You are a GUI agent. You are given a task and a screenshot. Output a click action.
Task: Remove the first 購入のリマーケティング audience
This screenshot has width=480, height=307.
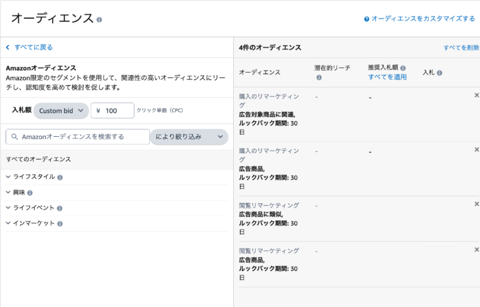(x=476, y=95)
